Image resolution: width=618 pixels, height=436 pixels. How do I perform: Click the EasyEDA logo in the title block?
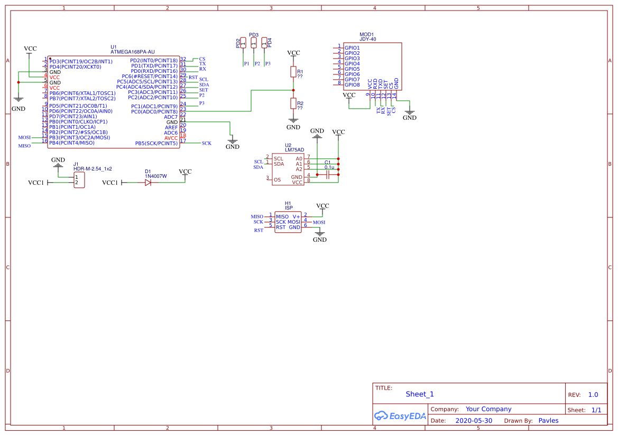pos(400,416)
